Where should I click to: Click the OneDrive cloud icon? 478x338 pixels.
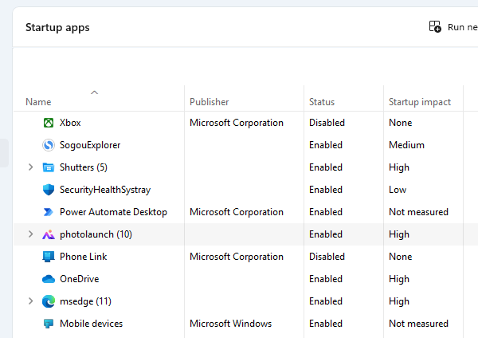49,279
